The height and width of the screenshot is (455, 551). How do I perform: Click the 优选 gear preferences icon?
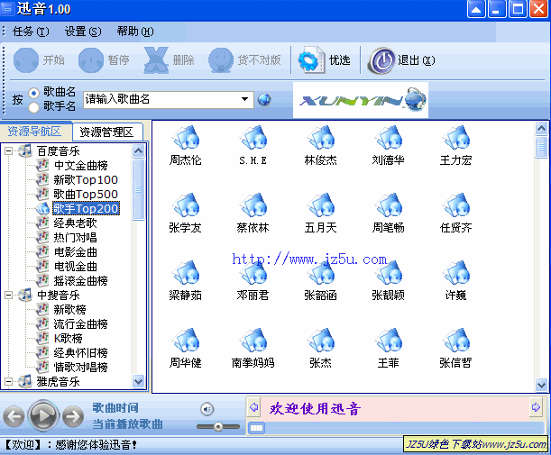(311, 60)
